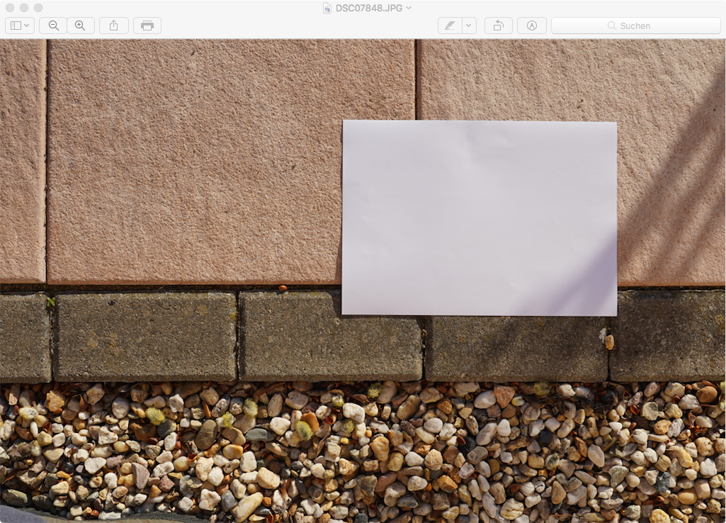
Task: Click the zoom out magnifier button
Action: pyautogui.click(x=53, y=26)
